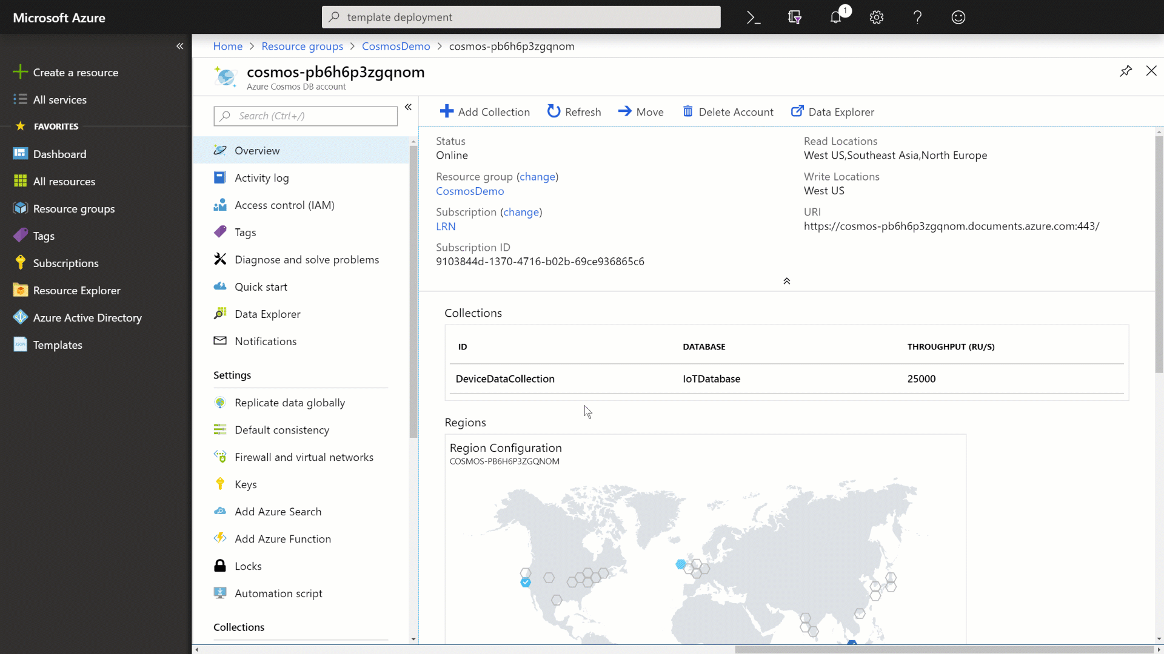Select North Europe region hexagon on map
The width and height of the screenshot is (1164, 654).
[x=681, y=564]
